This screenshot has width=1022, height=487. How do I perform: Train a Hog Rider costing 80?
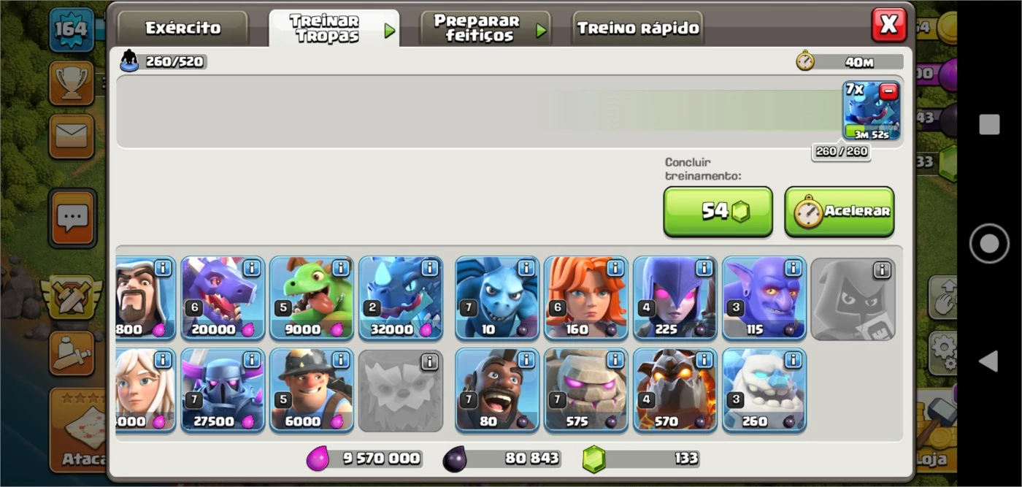click(497, 390)
